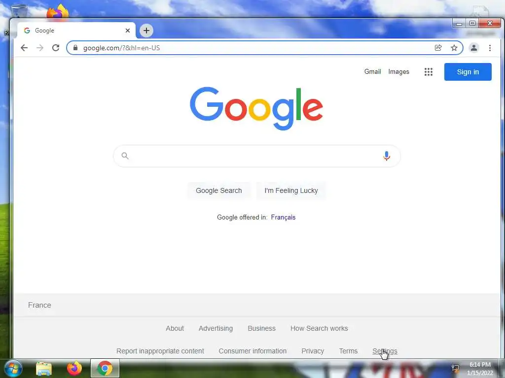Open Images link

398,72
